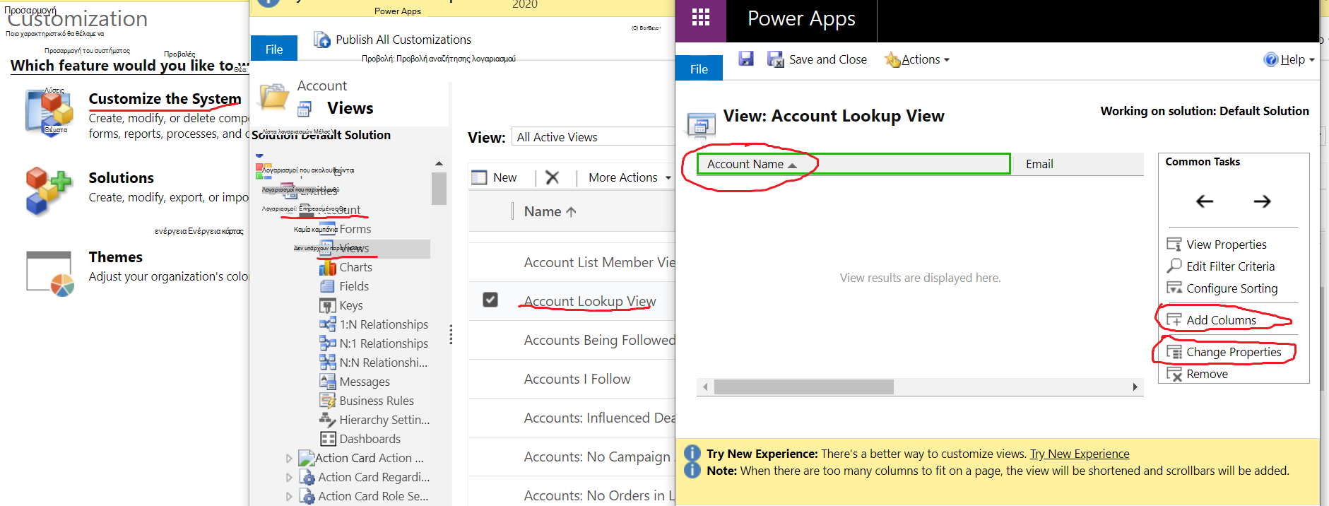Click the Save and Close button
The height and width of the screenshot is (506, 1329).
click(x=817, y=59)
